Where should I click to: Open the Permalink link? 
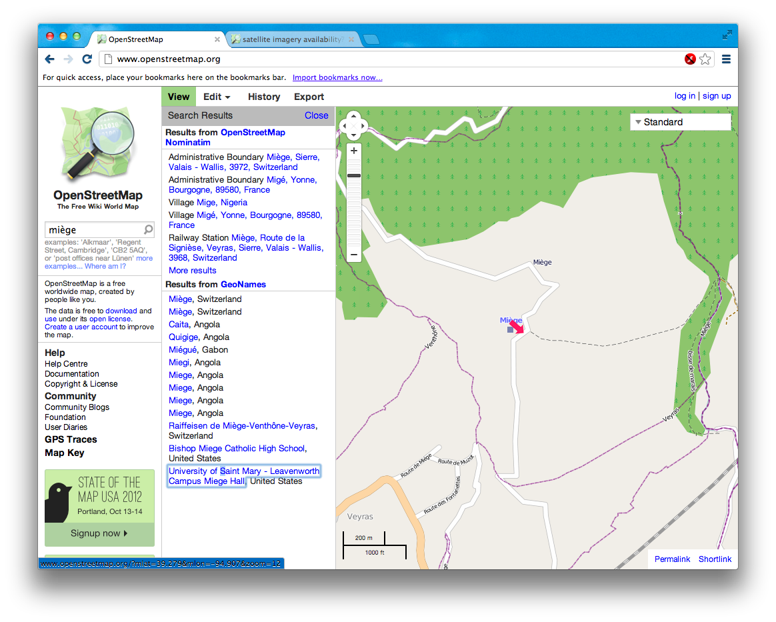point(672,559)
